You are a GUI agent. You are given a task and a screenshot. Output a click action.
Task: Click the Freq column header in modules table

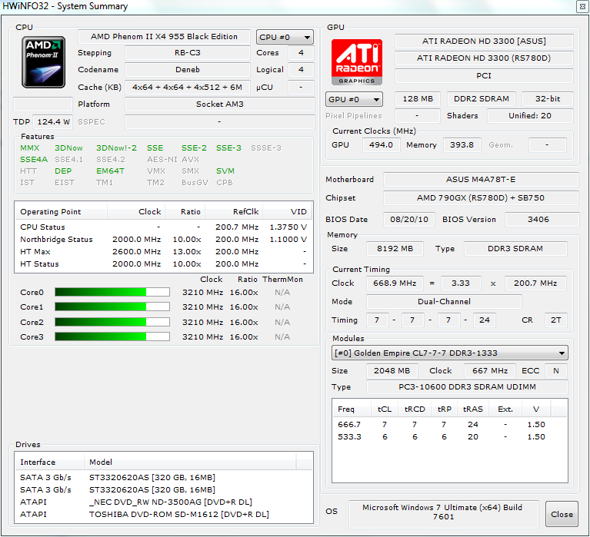point(352,409)
